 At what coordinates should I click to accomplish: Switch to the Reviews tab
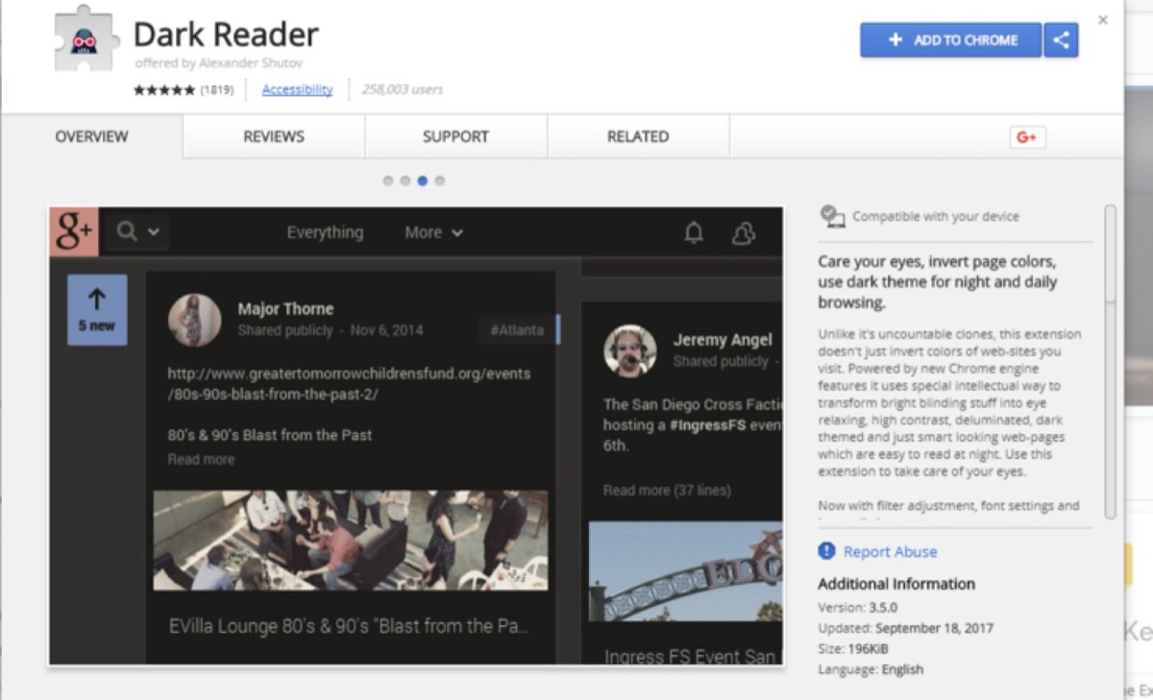pos(274,136)
